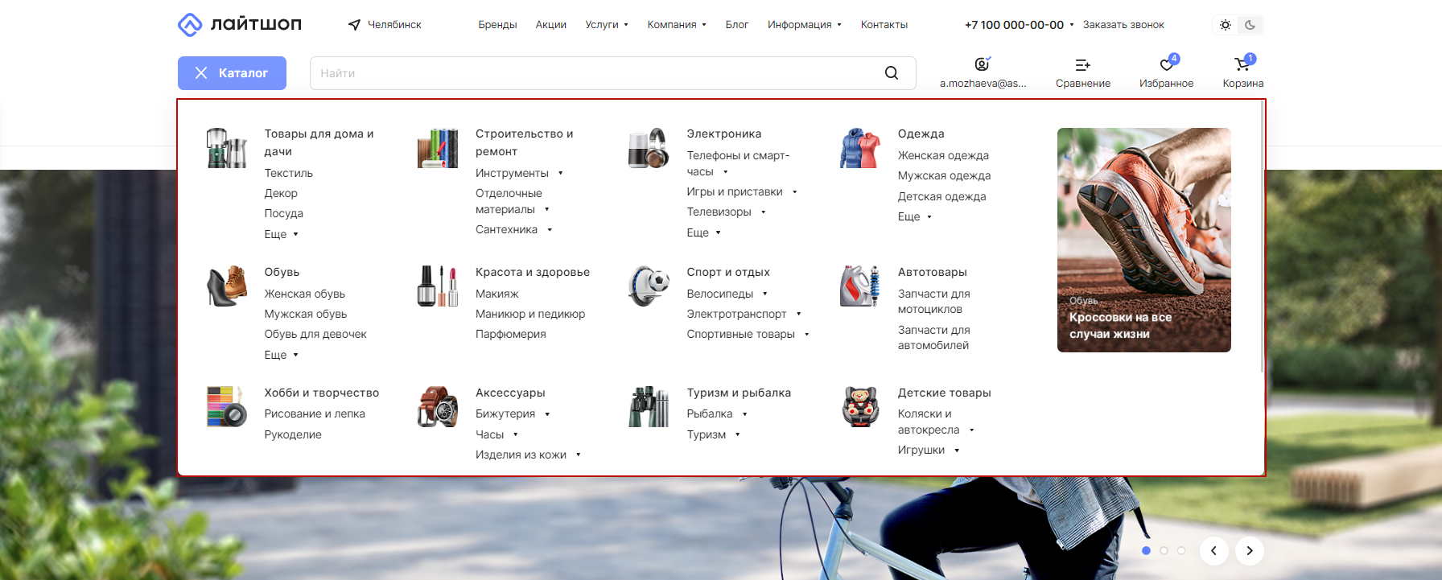Open the user account profile icon
Image resolution: width=1442 pixels, height=580 pixels.
pyautogui.click(x=983, y=64)
